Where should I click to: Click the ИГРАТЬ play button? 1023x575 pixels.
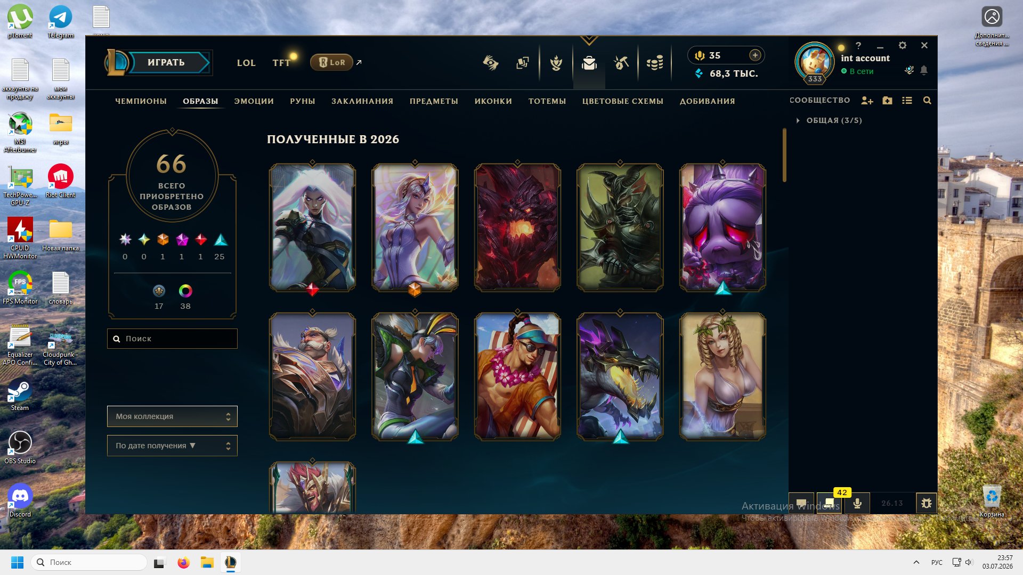click(x=166, y=62)
